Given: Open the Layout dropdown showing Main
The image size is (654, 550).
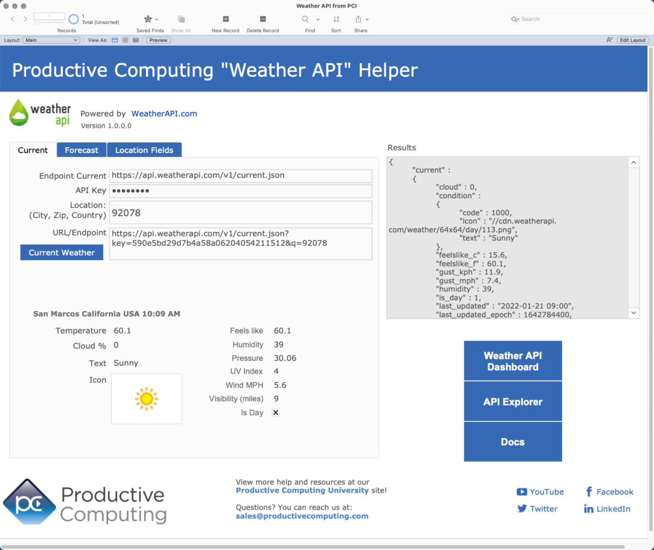Looking at the screenshot, I should (51, 40).
